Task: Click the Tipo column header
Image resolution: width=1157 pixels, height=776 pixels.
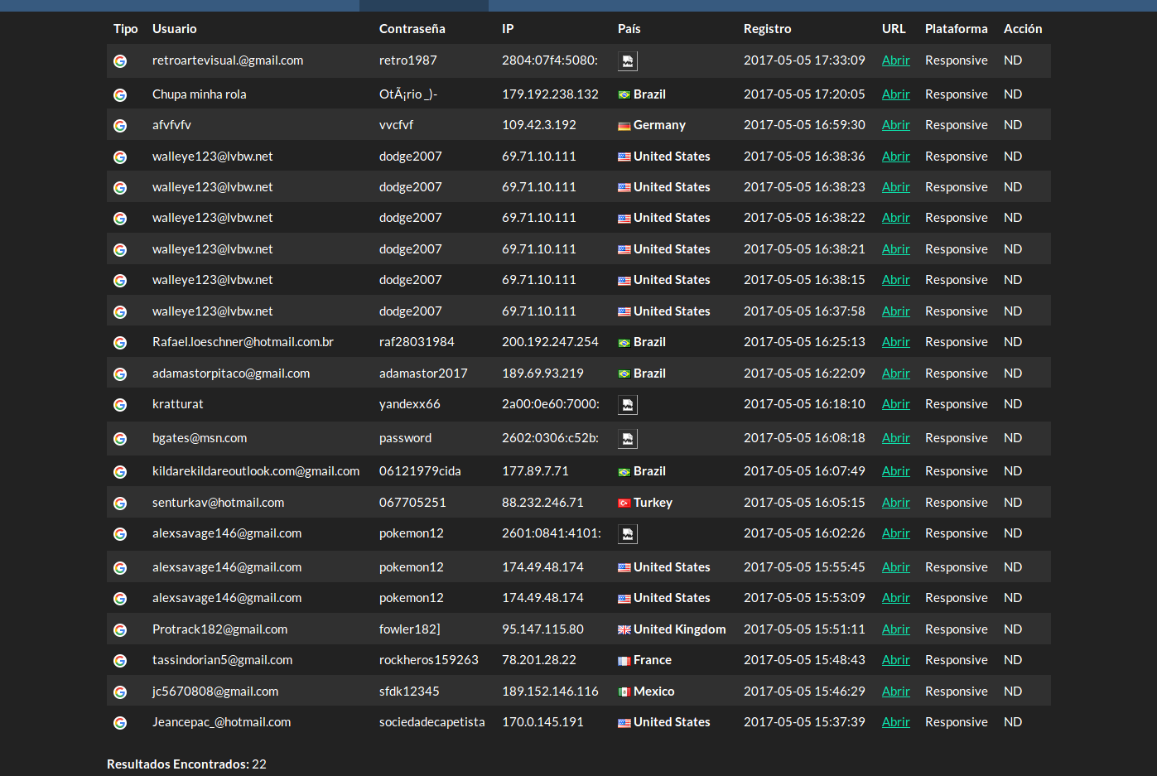Action: (126, 29)
